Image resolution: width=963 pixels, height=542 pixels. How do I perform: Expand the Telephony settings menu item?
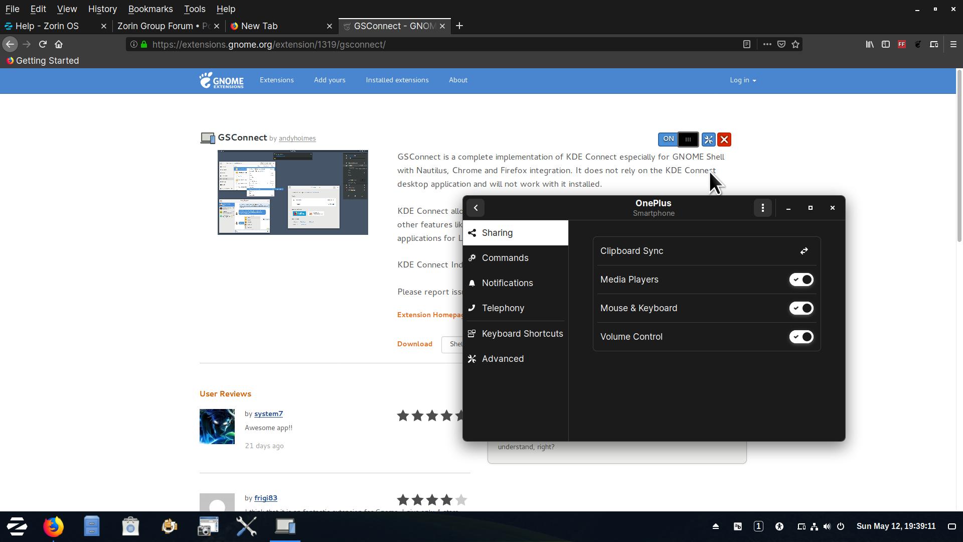coord(503,308)
